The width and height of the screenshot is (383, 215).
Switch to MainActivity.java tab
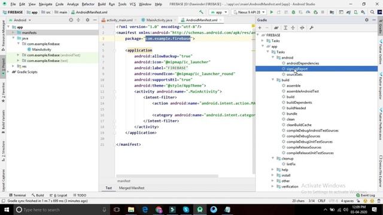pos(159,20)
